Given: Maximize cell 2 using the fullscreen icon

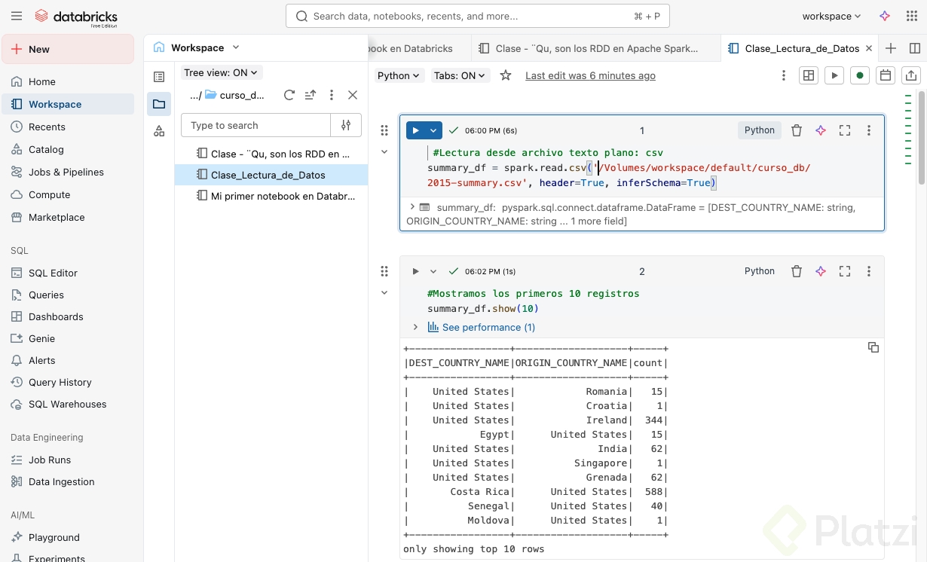Looking at the screenshot, I should coord(845,271).
